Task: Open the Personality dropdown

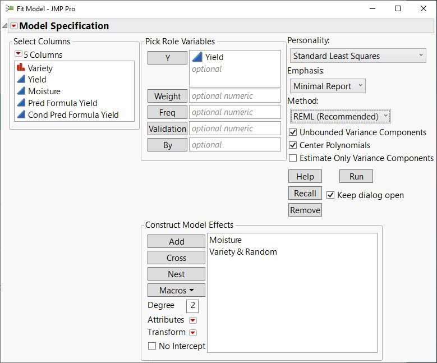Action: pyautogui.click(x=358, y=56)
